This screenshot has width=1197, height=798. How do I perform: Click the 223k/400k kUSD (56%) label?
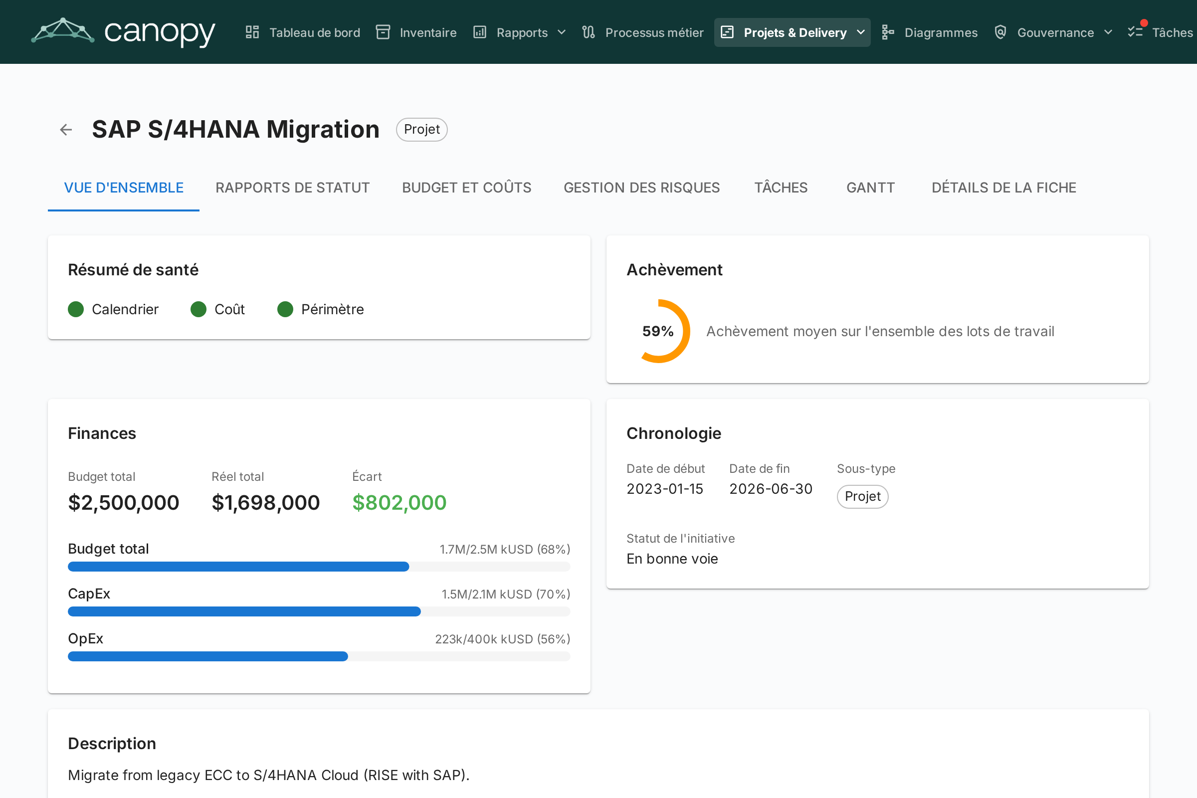click(503, 639)
